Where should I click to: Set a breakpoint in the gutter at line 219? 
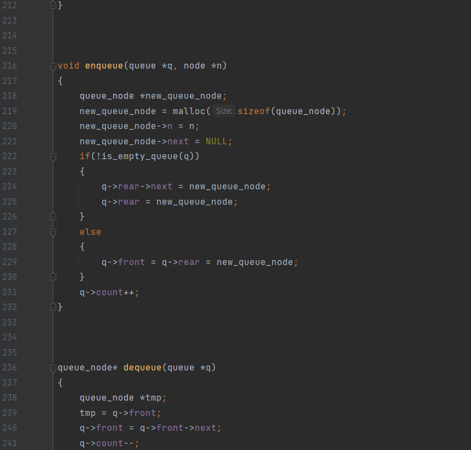coord(33,111)
